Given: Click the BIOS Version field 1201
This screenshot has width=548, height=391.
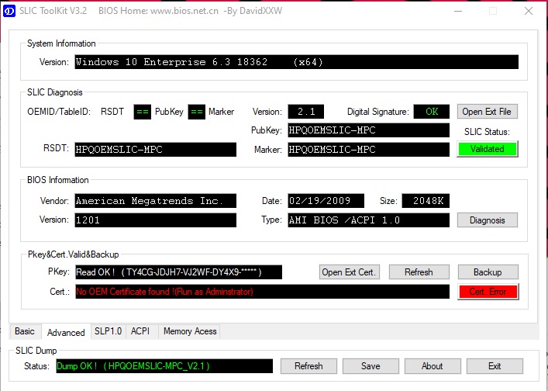Looking at the screenshot, I should coord(156,220).
